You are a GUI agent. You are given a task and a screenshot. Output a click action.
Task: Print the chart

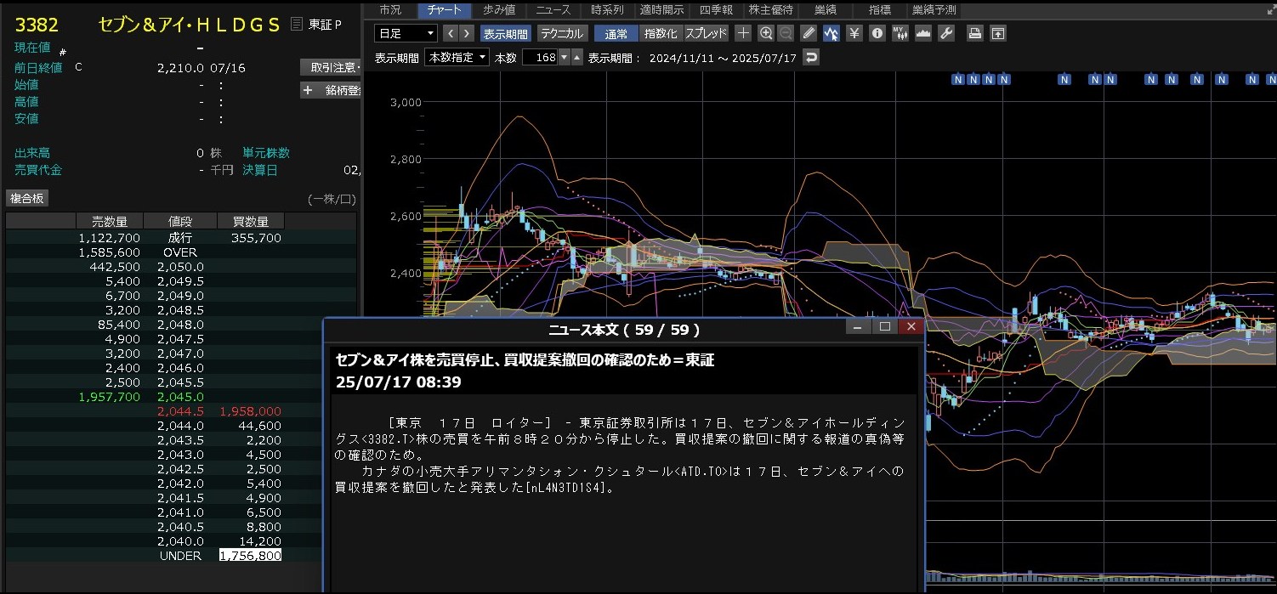[x=975, y=33]
